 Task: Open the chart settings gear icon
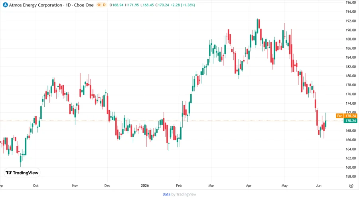351,186
